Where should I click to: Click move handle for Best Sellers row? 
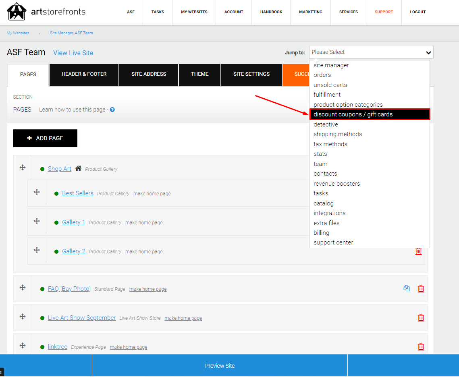[37, 192]
